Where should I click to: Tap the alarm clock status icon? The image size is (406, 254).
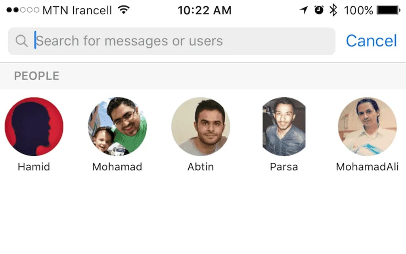[x=319, y=10]
